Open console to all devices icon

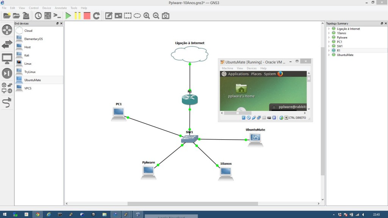click(x=57, y=16)
